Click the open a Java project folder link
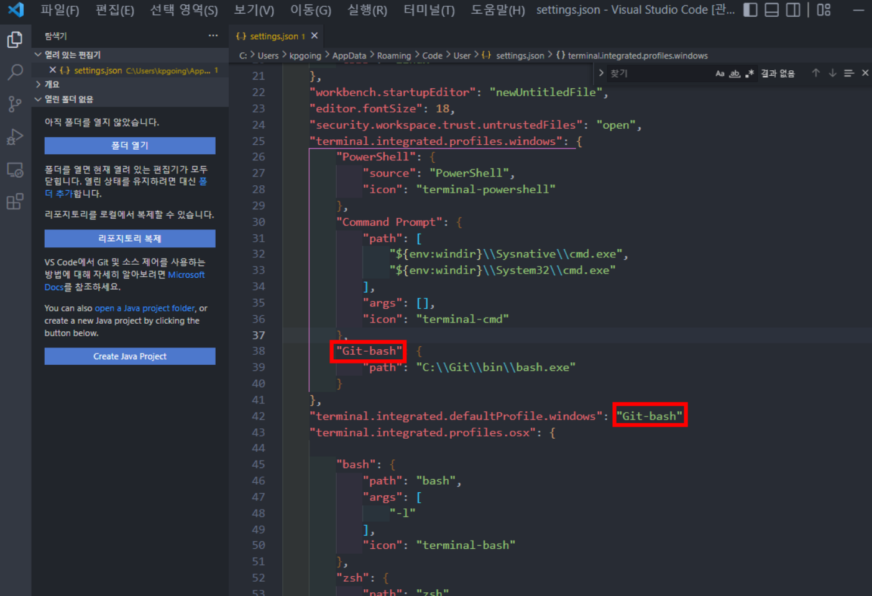This screenshot has width=872, height=596. pyautogui.click(x=145, y=308)
